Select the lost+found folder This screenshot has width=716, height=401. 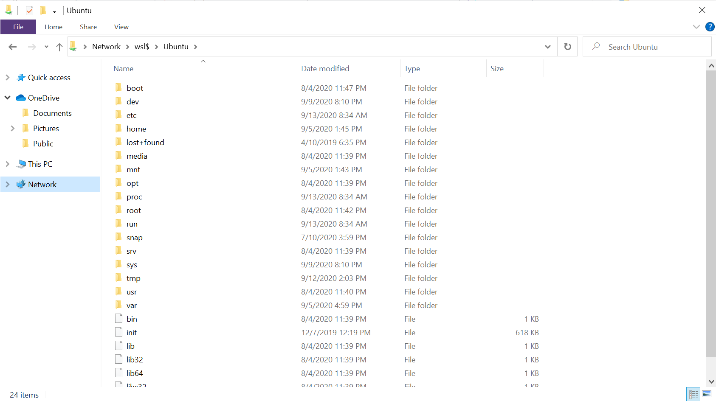pos(145,143)
